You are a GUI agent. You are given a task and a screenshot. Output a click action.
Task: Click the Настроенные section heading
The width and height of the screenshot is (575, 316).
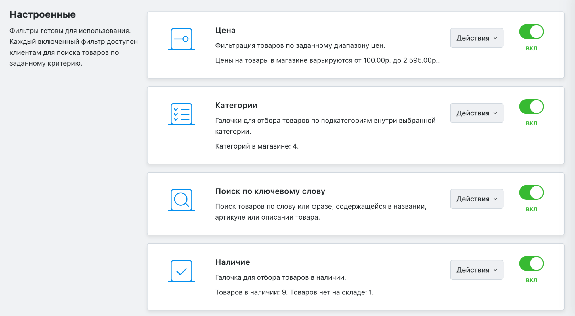point(43,14)
